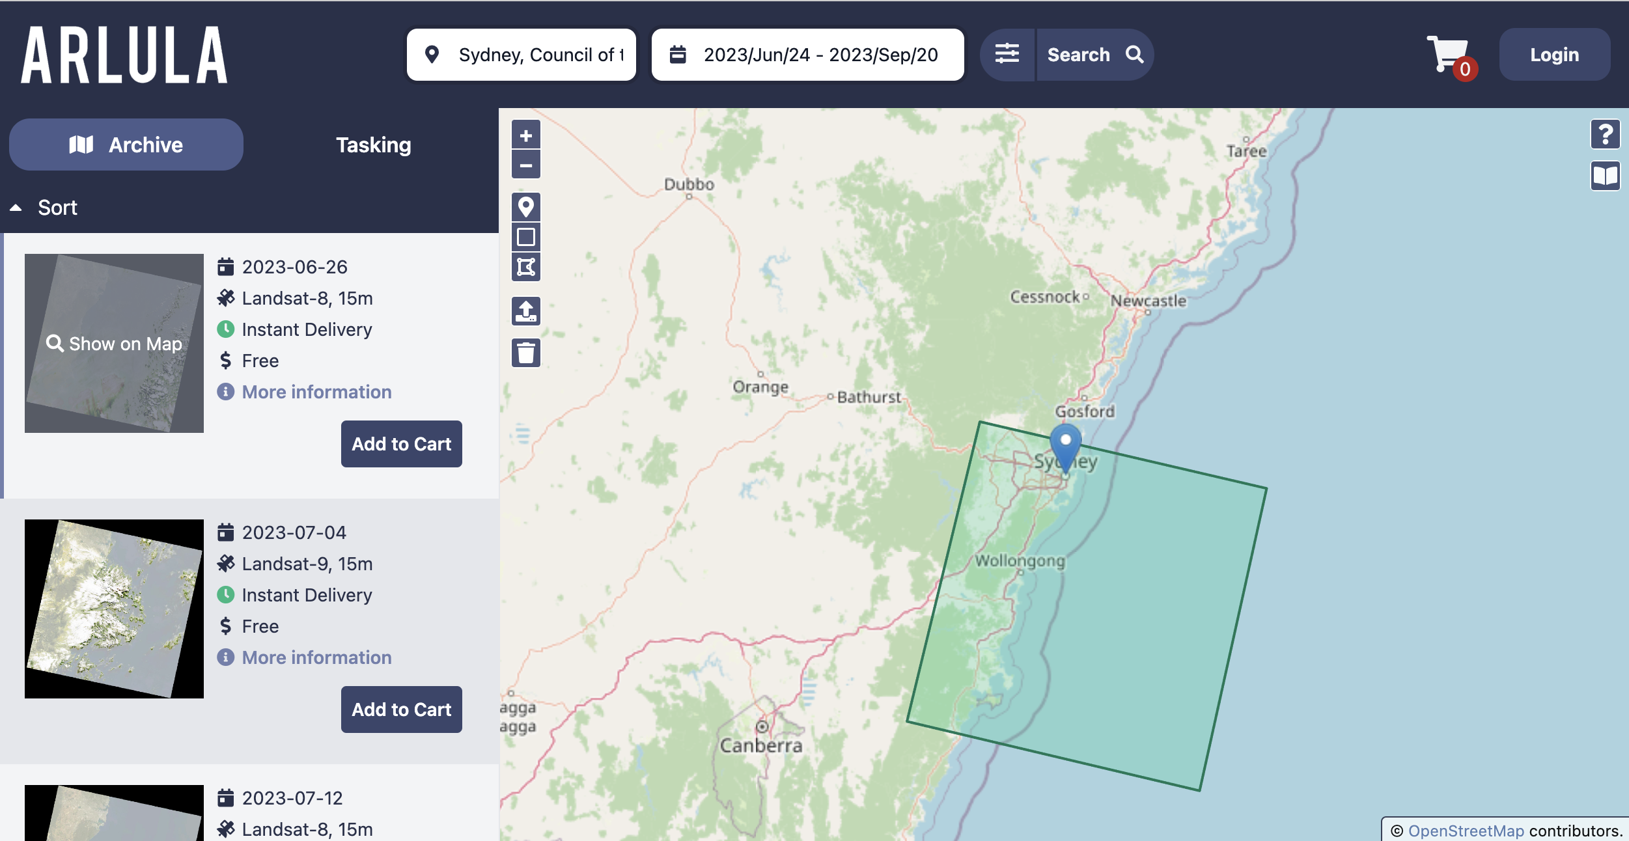This screenshot has height=841, width=1629.
Task: Select the rectangle area drawing tool
Action: click(x=526, y=237)
